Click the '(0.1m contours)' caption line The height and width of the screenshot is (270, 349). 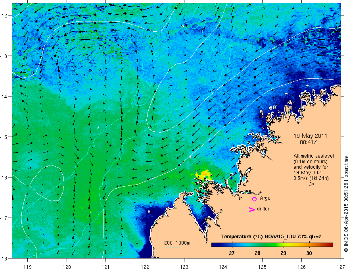coord(311,162)
